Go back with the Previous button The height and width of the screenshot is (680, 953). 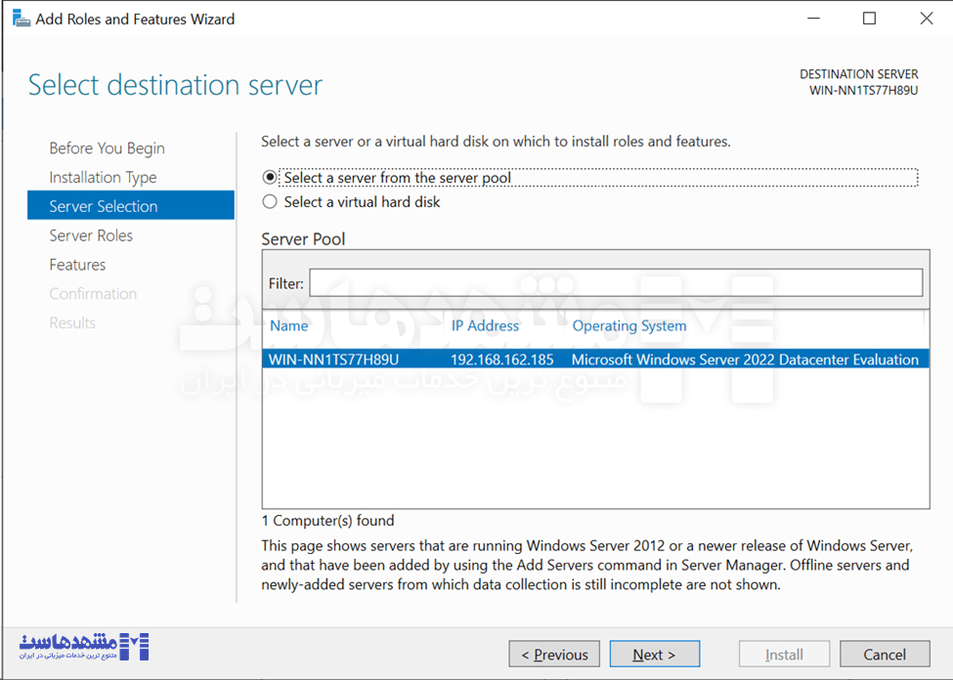554,655
